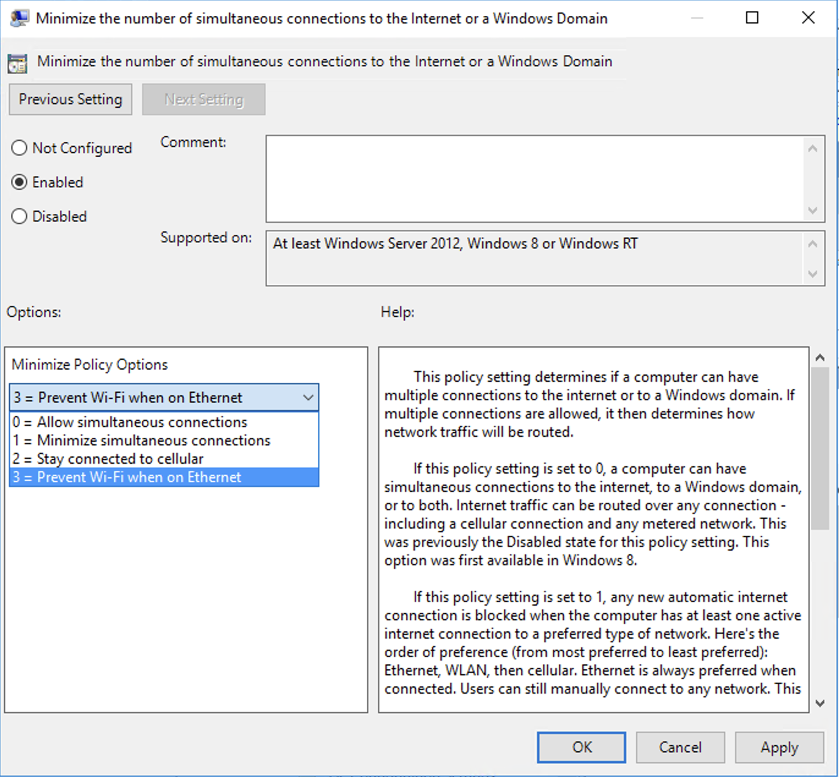Viewport: 839px width, 777px height.
Task: Click the Help: label
Action: tap(397, 312)
